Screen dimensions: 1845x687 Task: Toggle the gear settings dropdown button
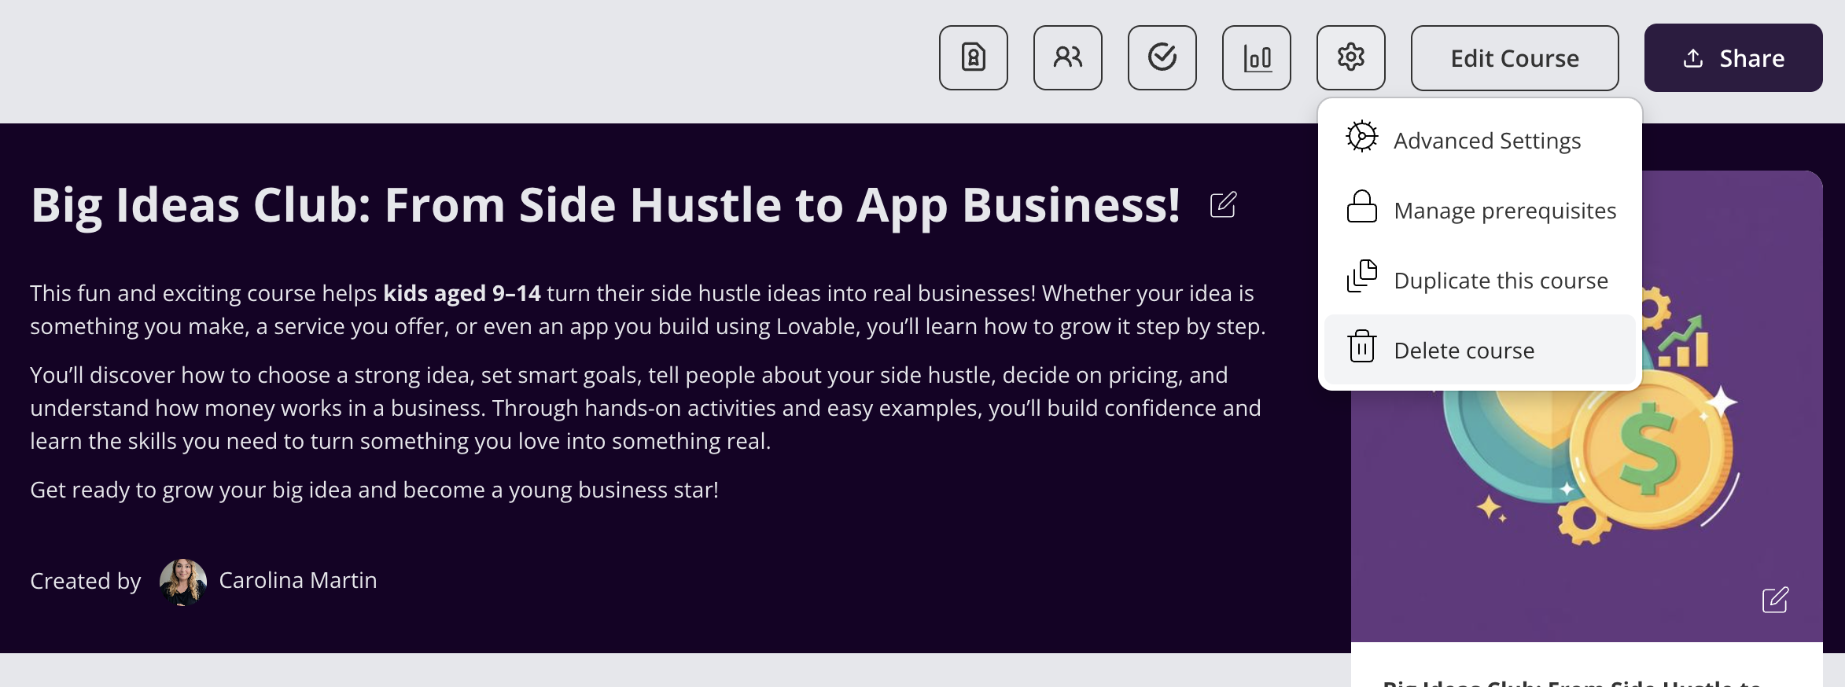coord(1350,58)
